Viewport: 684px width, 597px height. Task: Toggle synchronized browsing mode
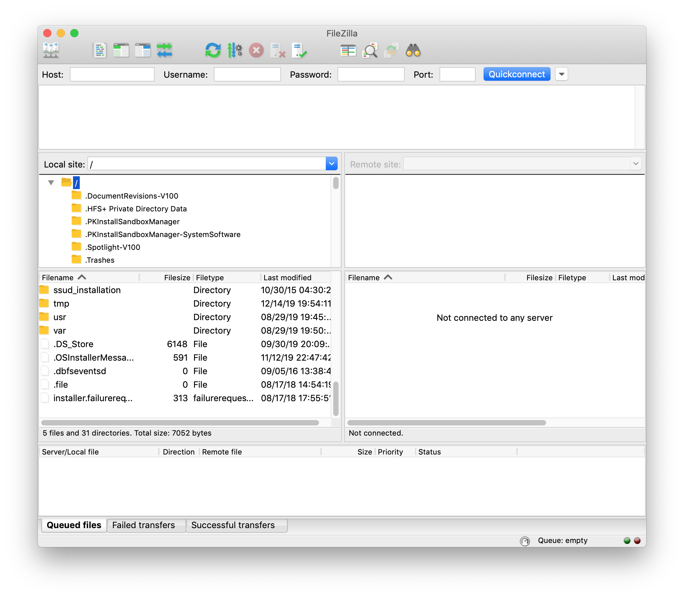click(392, 50)
